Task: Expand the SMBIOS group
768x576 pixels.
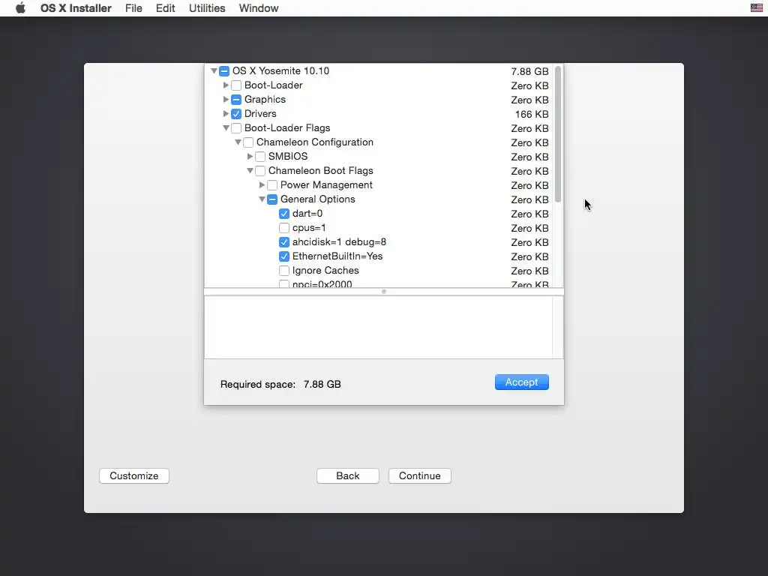Action: (250, 157)
